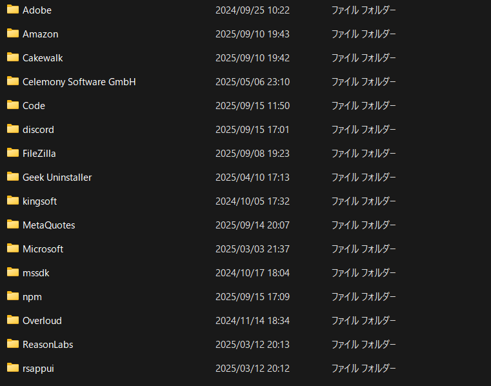Image resolution: width=491 pixels, height=386 pixels.
Task: Select the Celemony Software GmbH folder name
Action: 79,82
